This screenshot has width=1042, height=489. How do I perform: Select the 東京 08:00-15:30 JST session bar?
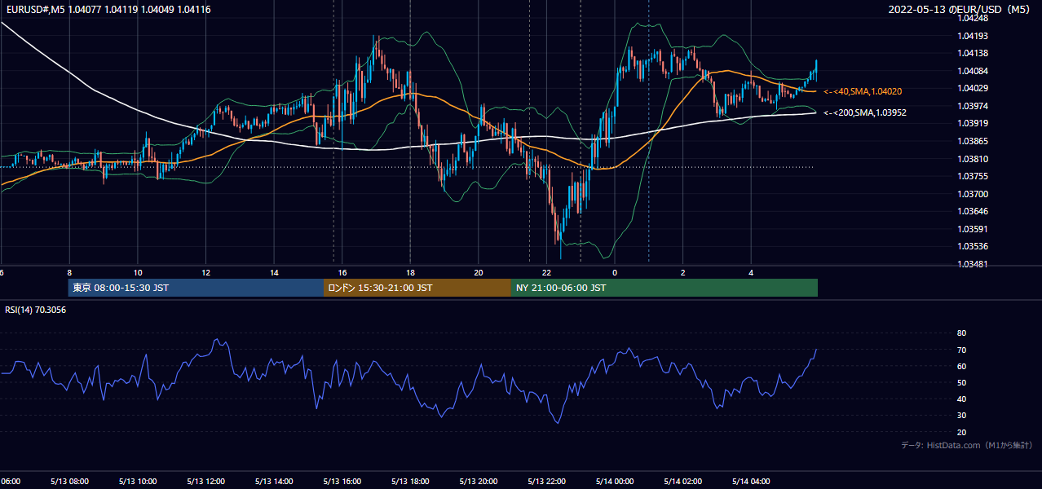pos(196,288)
